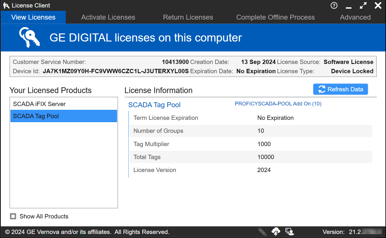This screenshot has width=386, height=238.
Task: Click the Tag Multiplier value 1000
Action: [x=264, y=144]
